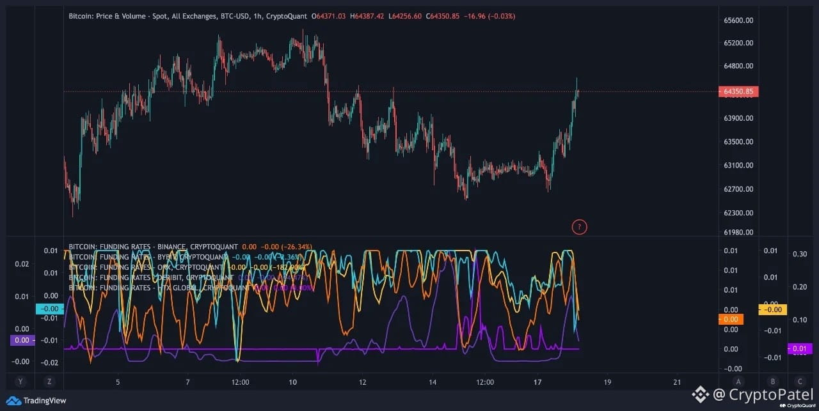The image size is (819, 411).
Task: Click the 0.10 value on scale C
Action: 800,319
